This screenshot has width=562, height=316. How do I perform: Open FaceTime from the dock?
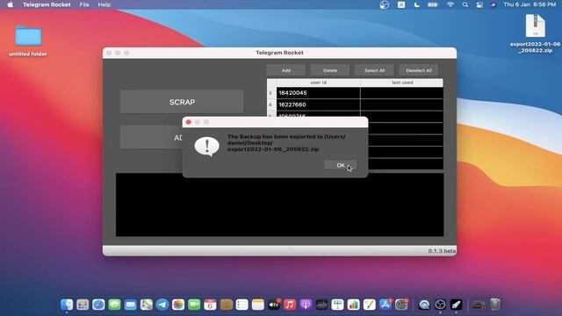pyautogui.click(x=194, y=305)
